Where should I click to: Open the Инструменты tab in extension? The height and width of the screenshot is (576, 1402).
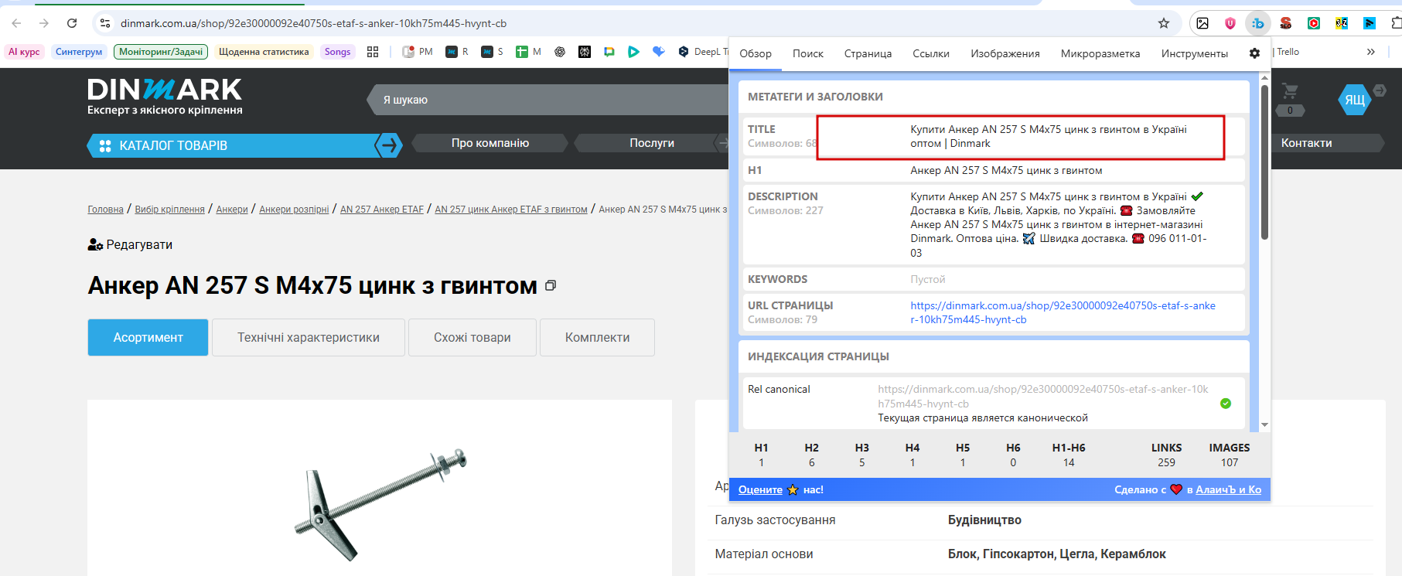click(x=1195, y=53)
